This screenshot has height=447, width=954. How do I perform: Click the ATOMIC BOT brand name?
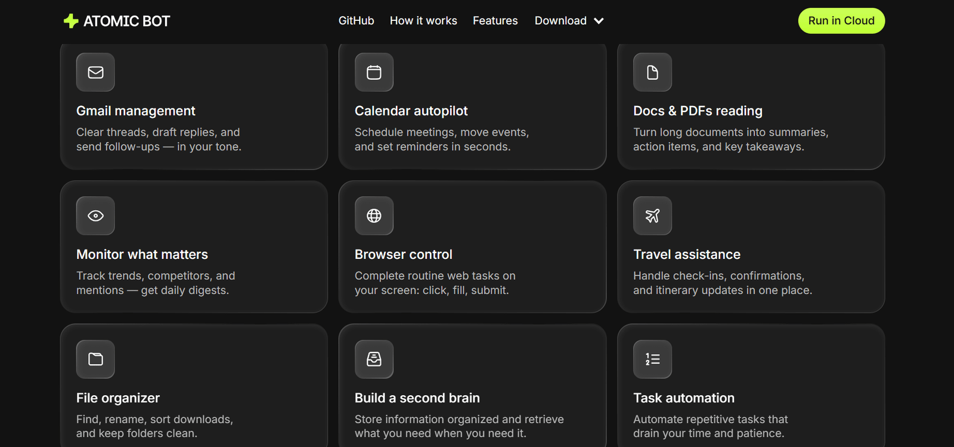(126, 21)
